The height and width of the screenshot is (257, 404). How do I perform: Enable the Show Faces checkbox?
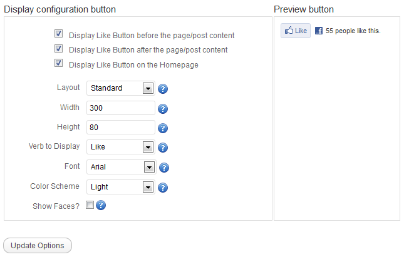pyautogui.click(x=90, y=204)
